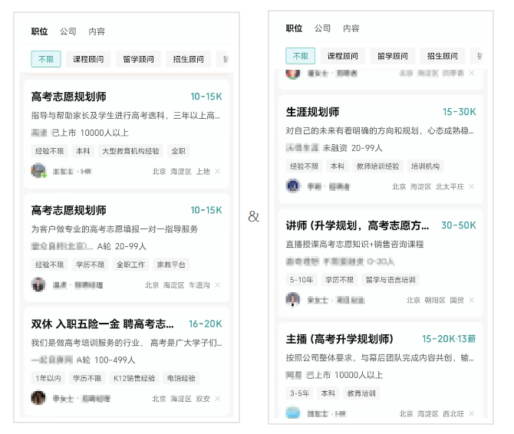Click 电销经验 tag
This screenshot has width=514, height=434.
[x=181, y=378]
